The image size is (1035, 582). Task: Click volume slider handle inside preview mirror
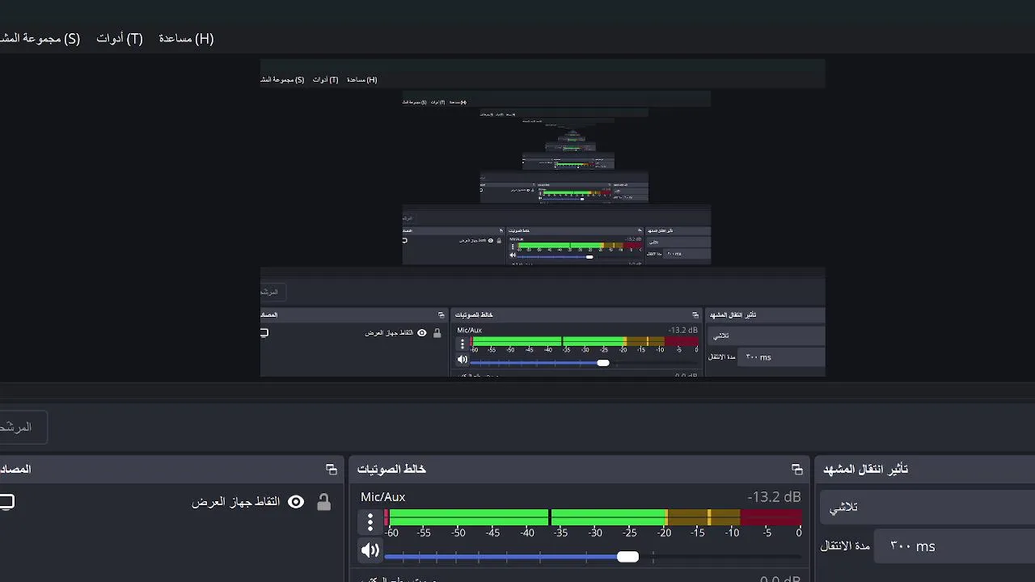point(603,363)
